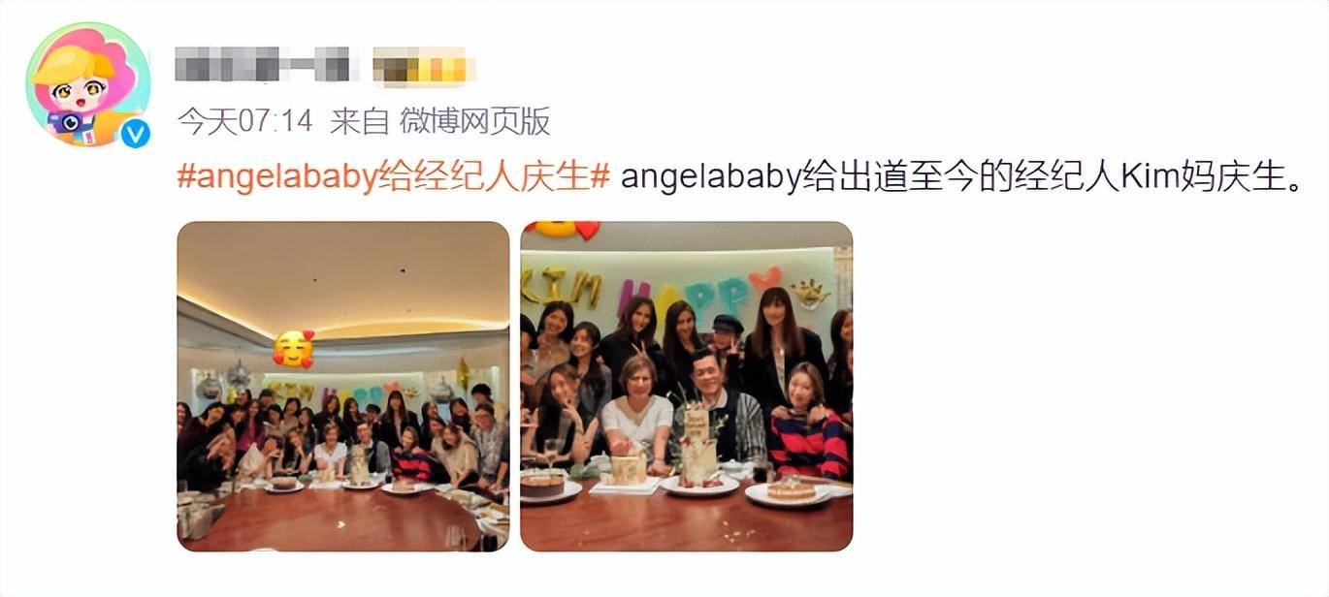Click the gold crown balloon in right photo
The height and width of the screenshot is (597, 1329).
point(809,293)
